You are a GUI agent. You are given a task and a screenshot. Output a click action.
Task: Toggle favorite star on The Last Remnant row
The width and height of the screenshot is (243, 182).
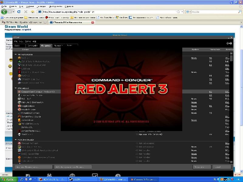pyautogui.click(x=137, y=143)
